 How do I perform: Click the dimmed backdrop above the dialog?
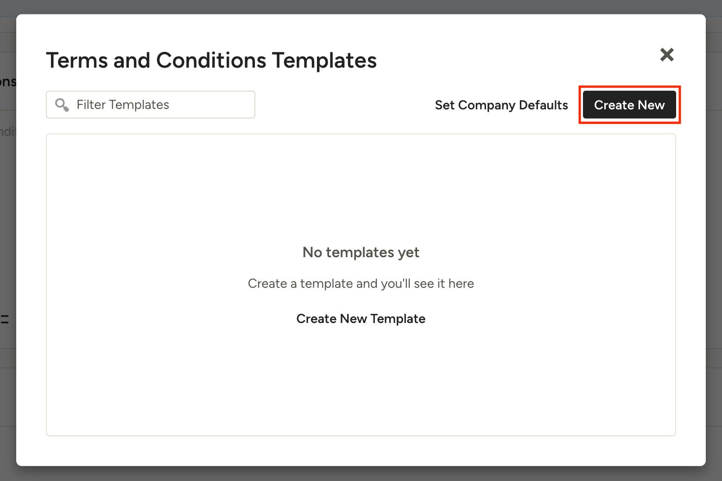(x=361, y=6)
